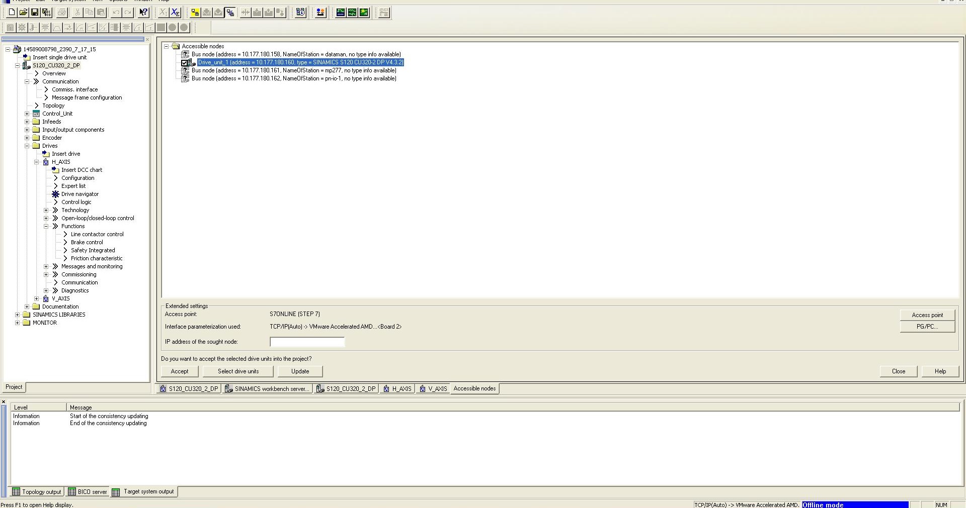The height and width of the screenshot is (508, 966).
Task: Switch to SINAMICS workbench server tab
Action: 267,388
